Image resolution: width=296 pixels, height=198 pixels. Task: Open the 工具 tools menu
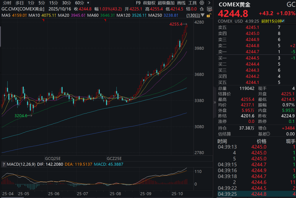[192, 3]
